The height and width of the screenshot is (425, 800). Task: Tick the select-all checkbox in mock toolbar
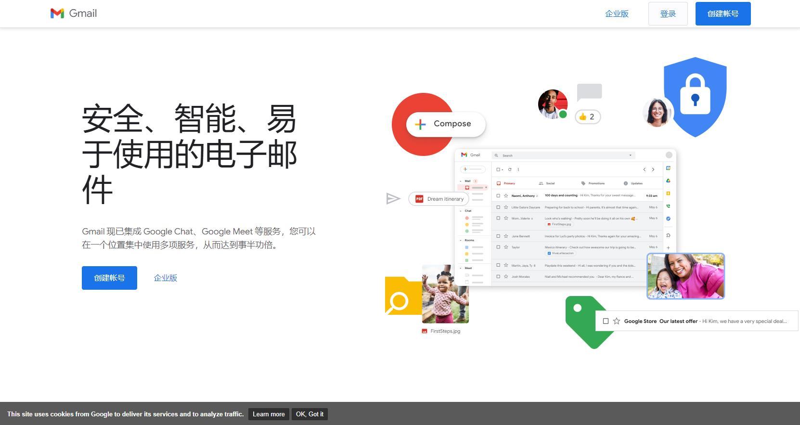click(x=498, y=169)
